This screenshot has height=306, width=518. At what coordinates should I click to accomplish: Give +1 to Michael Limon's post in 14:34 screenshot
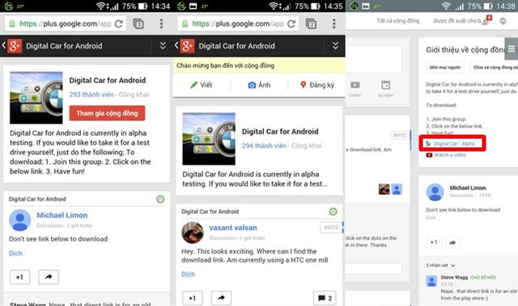click(19, 277)
